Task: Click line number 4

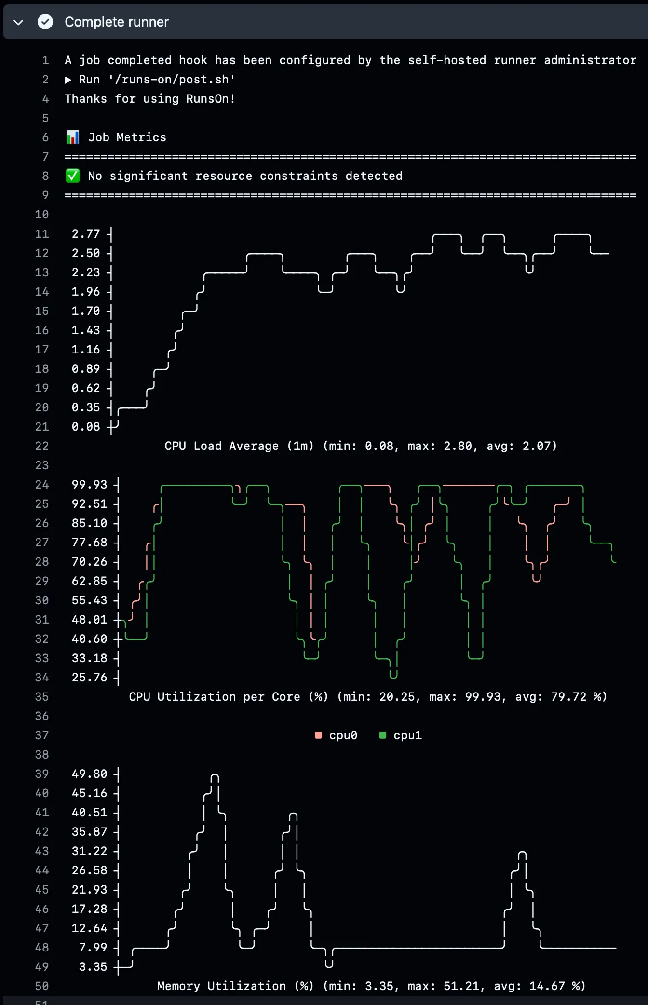Action: pyautogui.click(x=45, y=99)
